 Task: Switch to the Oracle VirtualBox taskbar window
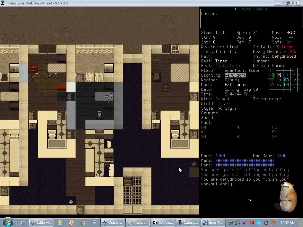(112, 223)
